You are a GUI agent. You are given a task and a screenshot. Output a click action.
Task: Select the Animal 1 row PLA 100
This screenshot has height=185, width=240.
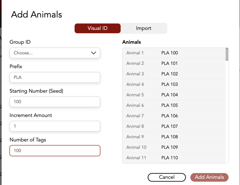tap(174, 53)
